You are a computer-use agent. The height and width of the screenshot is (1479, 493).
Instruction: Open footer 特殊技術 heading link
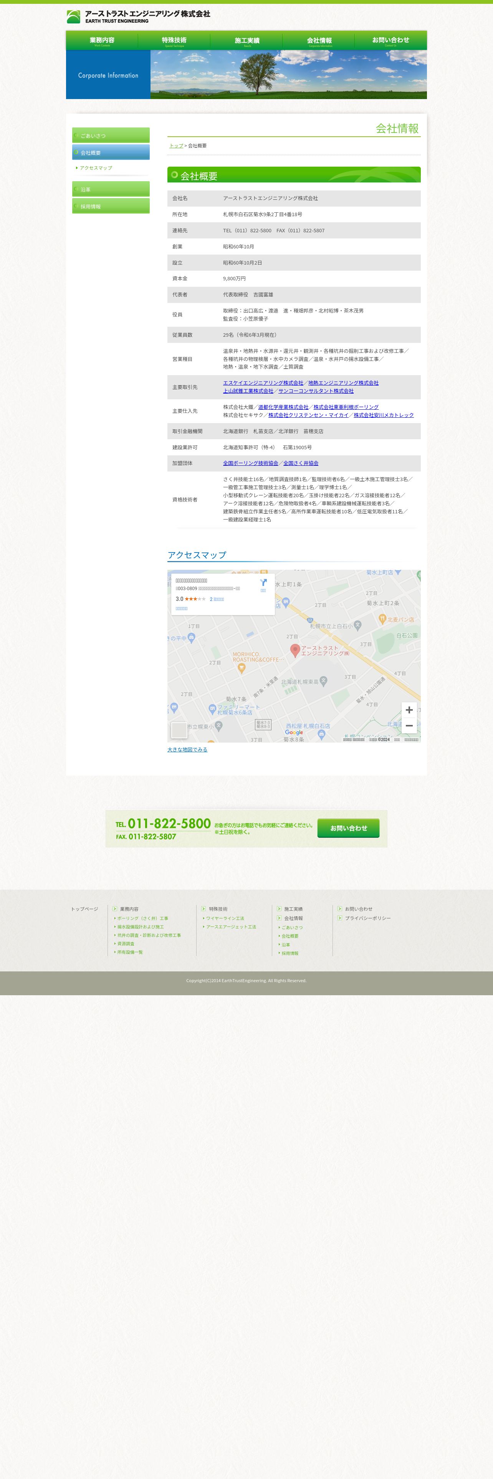coord(218,909)
